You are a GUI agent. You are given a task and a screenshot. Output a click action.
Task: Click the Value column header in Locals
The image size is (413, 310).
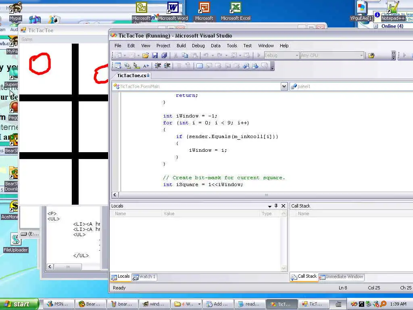click(211, 214)
